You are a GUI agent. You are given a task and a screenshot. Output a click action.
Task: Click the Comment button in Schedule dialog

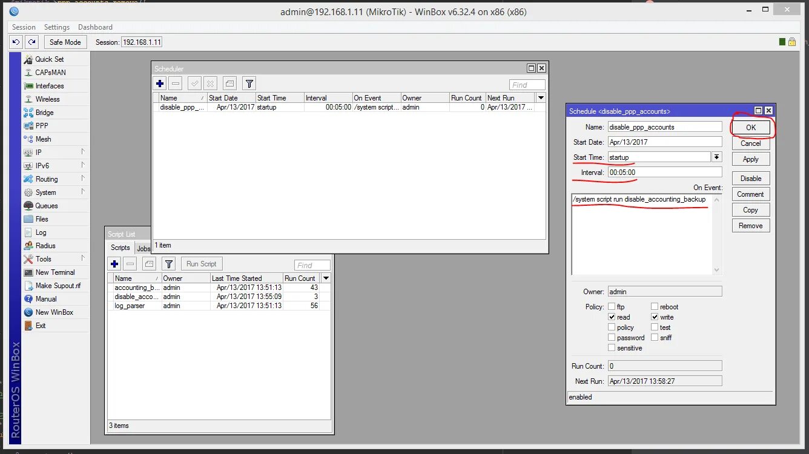751,194
